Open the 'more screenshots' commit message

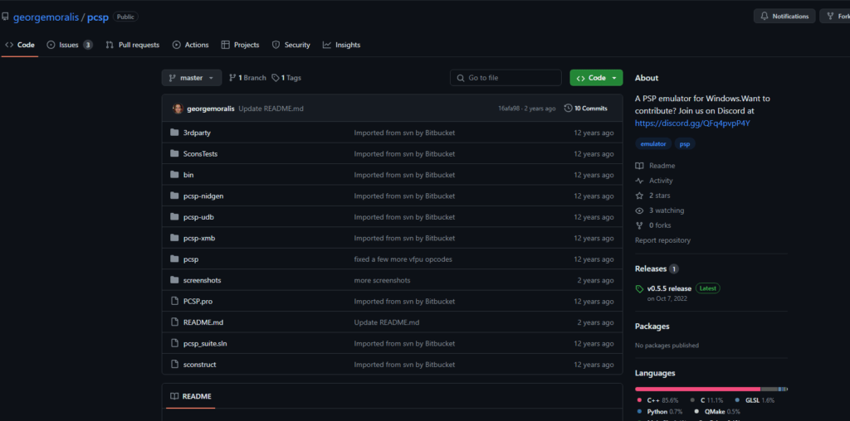[382, 280]
